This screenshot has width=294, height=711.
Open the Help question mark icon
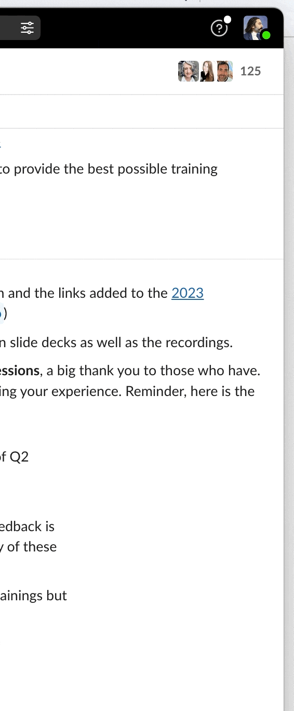click(x=219, y=29)
